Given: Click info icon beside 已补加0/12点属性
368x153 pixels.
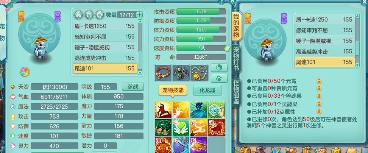Looking at the screenshot, I should [x=319, y=111].
